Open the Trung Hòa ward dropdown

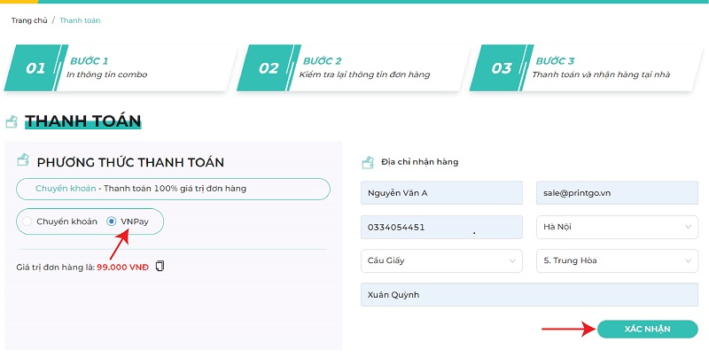click(x=617, y=261)
